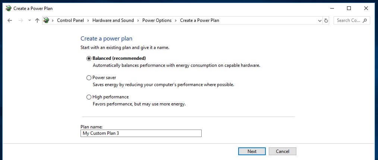Open Power Options breadcrumb item
Viewport: 378px width, 160px height.
[x=157, y=20]
